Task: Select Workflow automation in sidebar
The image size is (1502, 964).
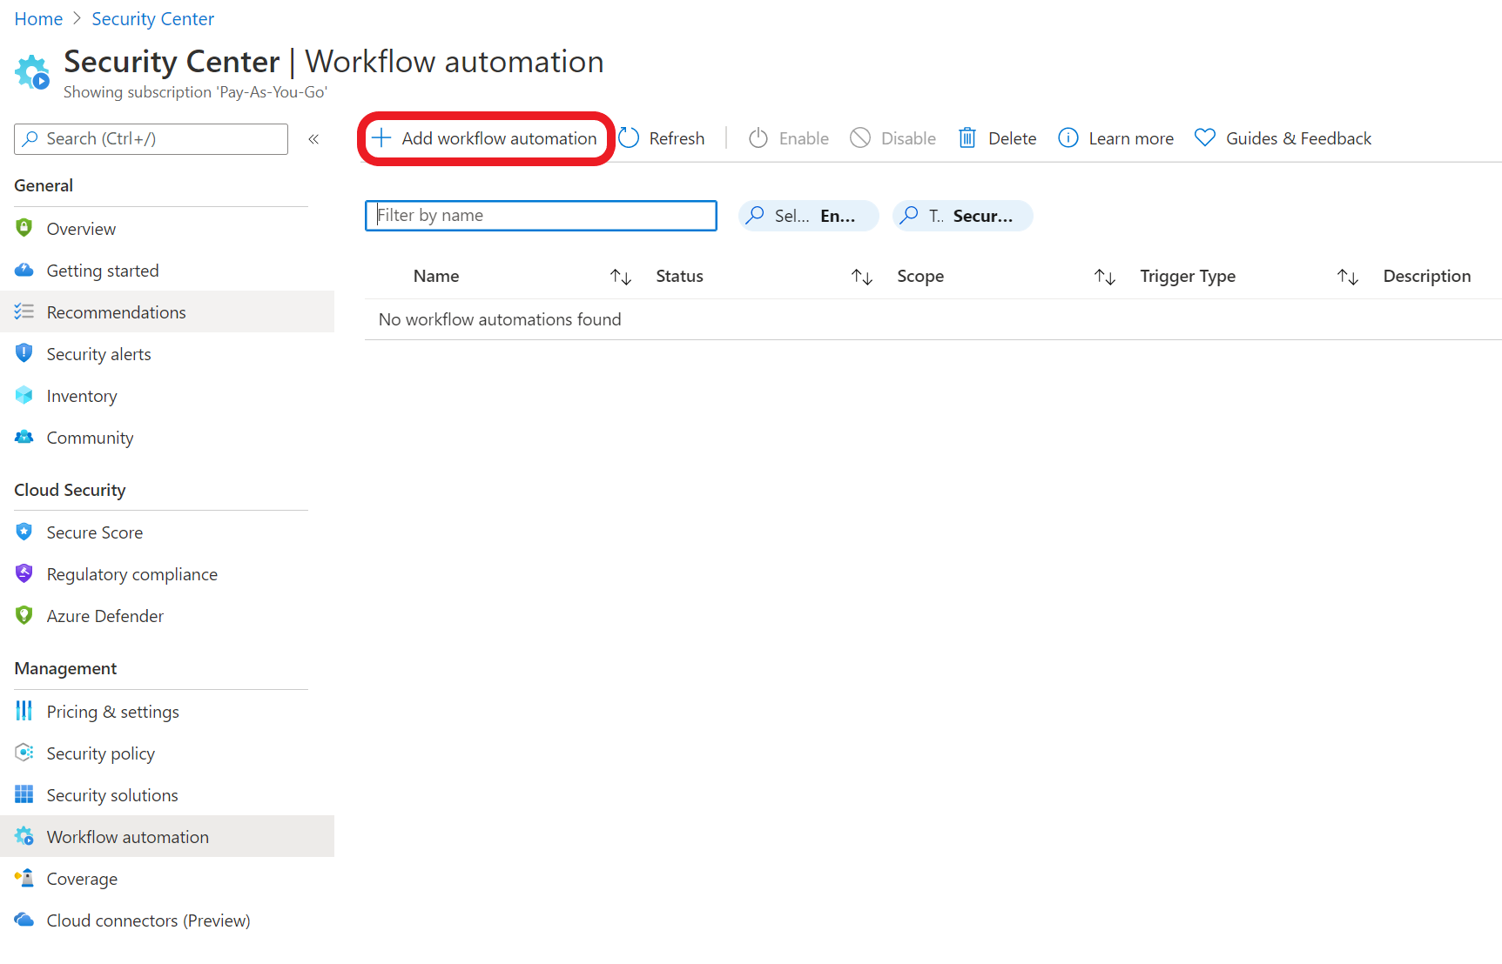Action: [167, 837]
